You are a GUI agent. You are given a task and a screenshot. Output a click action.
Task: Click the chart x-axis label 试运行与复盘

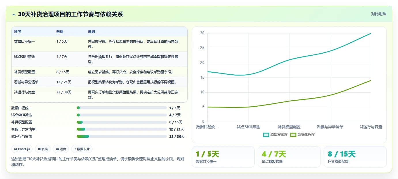point(371,127)
